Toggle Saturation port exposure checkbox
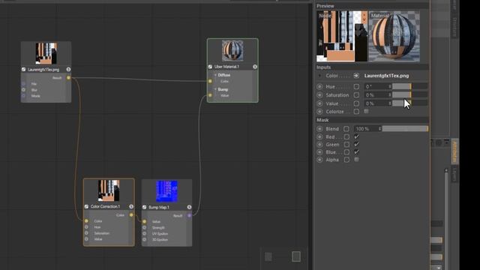This screenshot has height=270, width=480. (356, 95)
